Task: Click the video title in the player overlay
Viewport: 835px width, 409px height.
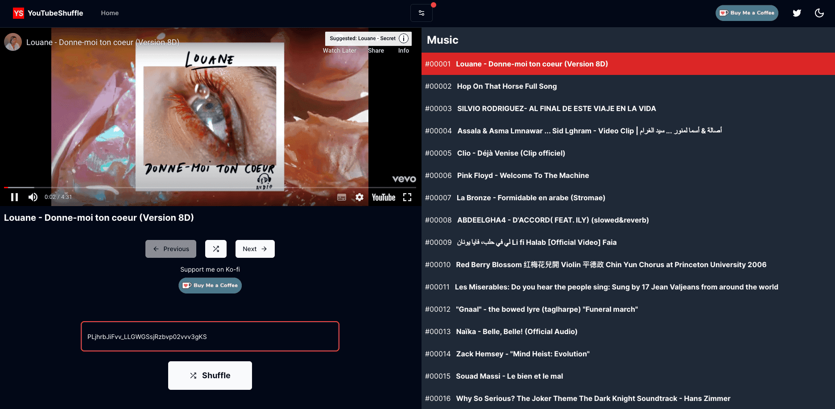Action: pyautogui.click(x=103, y=42)
